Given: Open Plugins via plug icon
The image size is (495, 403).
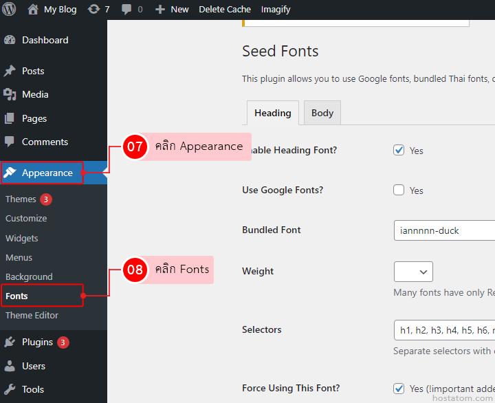Looking at the screenshot, I should pos(10,342).
